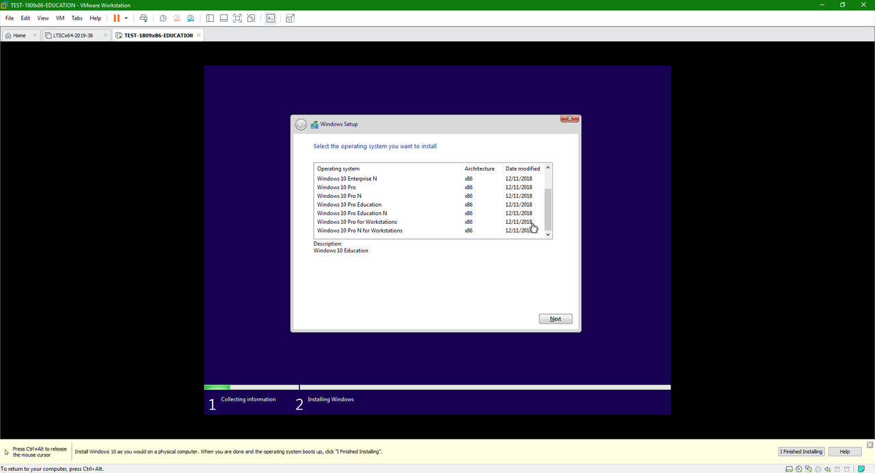Select Windows 10 Pro N for Workstations
The width and height of the screenshot is (875, 473).
point(429,231)
